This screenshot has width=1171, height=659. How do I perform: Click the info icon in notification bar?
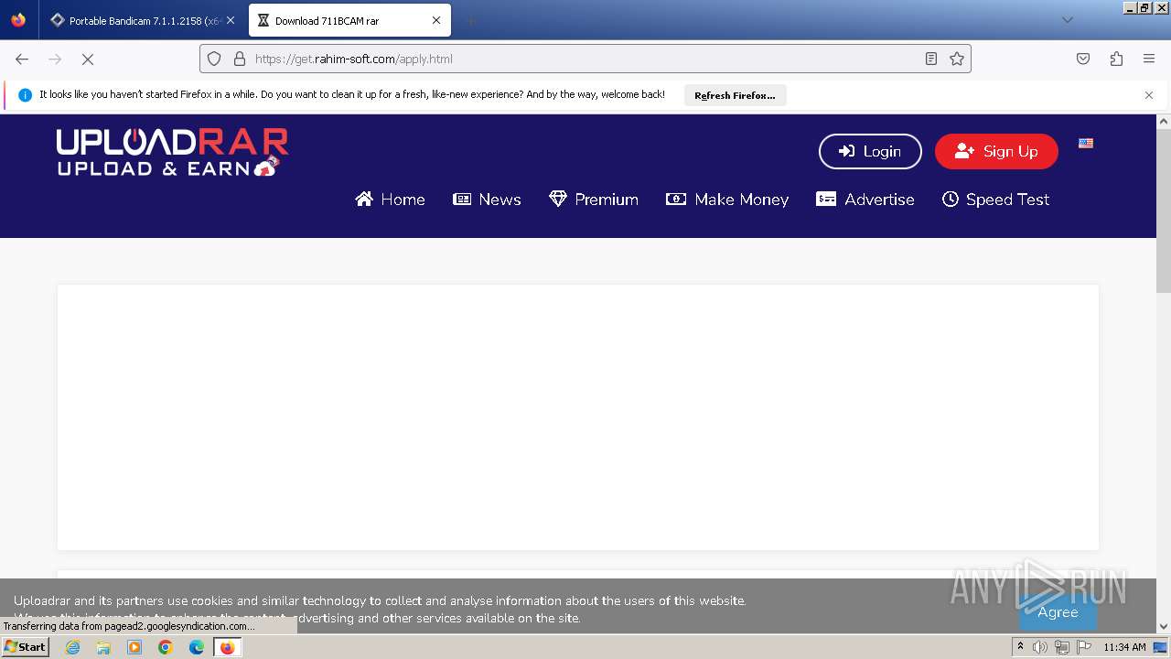click(25, 95)
